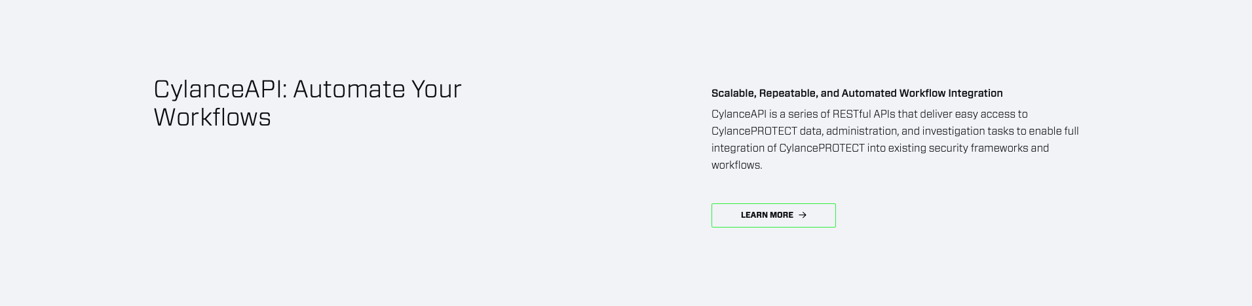This screenshot has height=306, width=1252.
Task: Click CylanceAPI at the start of the paragraph
Action: point(739,114)
